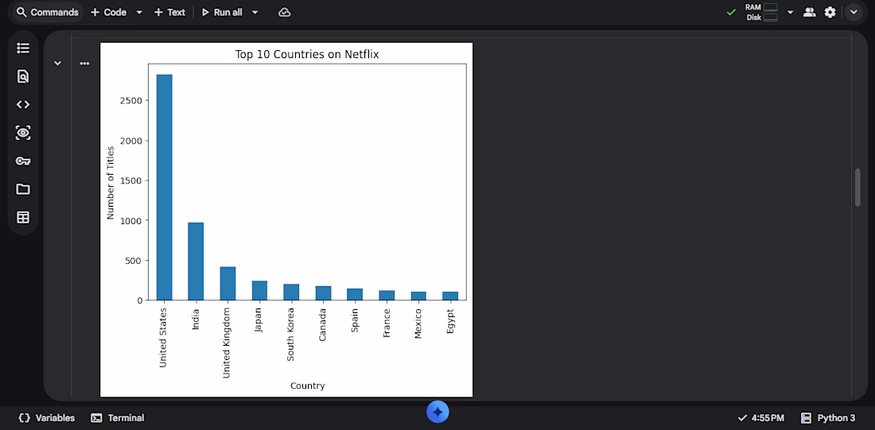
Task: Open the Terminal panel
Action: click(118, 418)
